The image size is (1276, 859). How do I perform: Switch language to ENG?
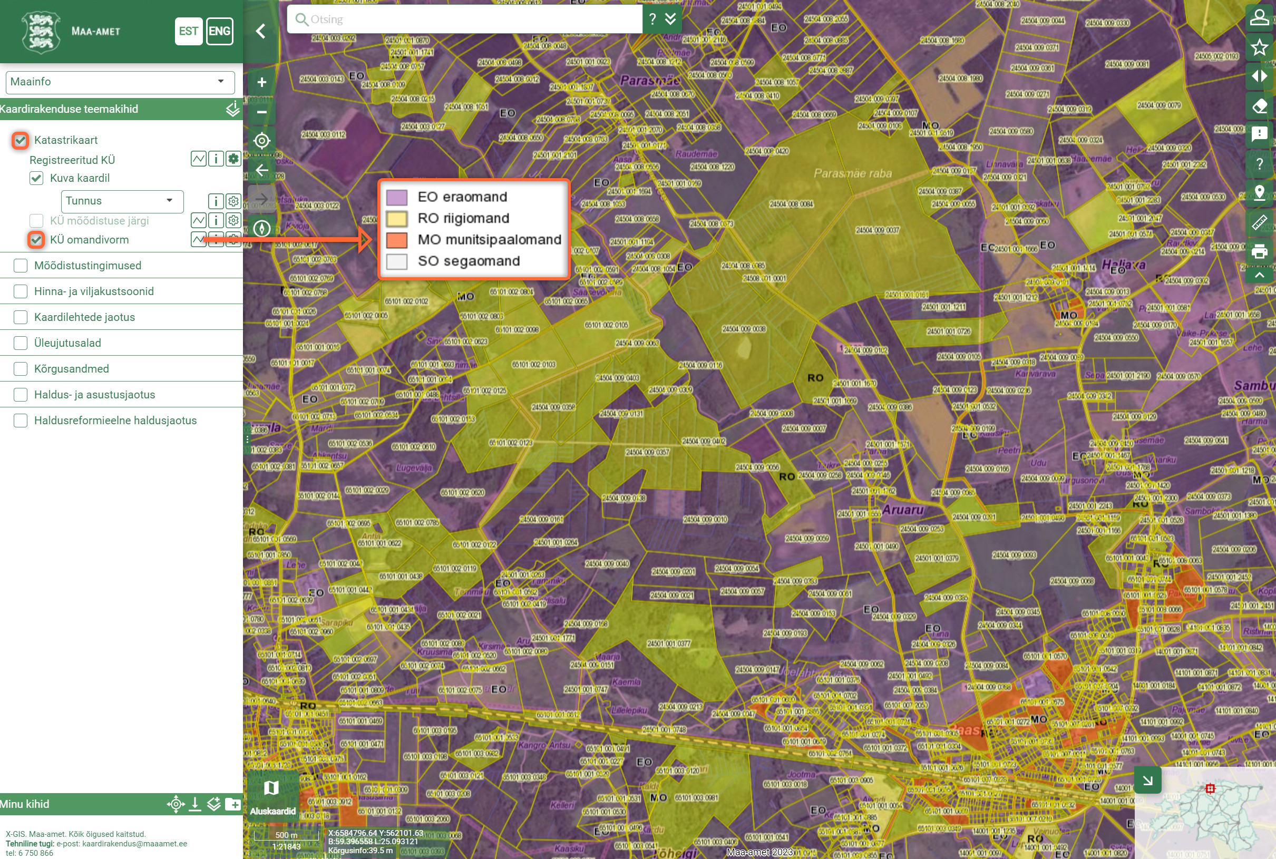coord(219,31)
